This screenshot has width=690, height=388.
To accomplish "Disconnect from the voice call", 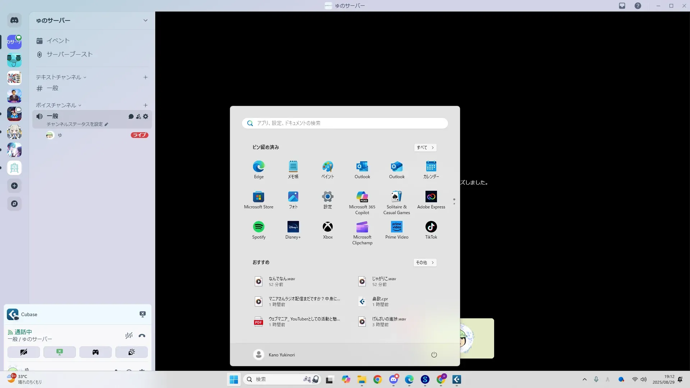I will pyautogui.click(x=142, y=336).
